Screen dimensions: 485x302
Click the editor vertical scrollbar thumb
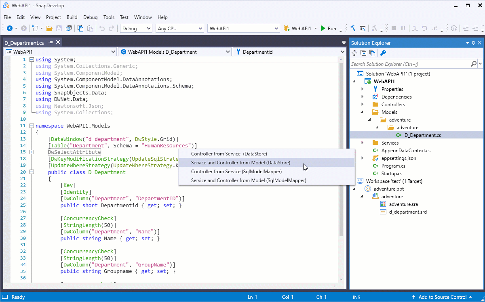pyautogui.click(x=342, y=149)
